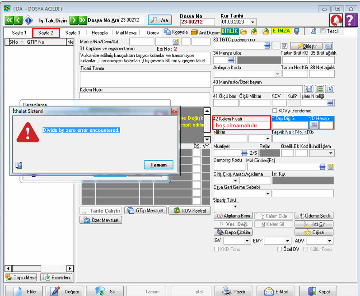Image resolution: width=360 pixels, height=296 pixels.
Task: Open lookup icon in 33 TGTC pozisyon no field
Action: click(x=267, y=46)
